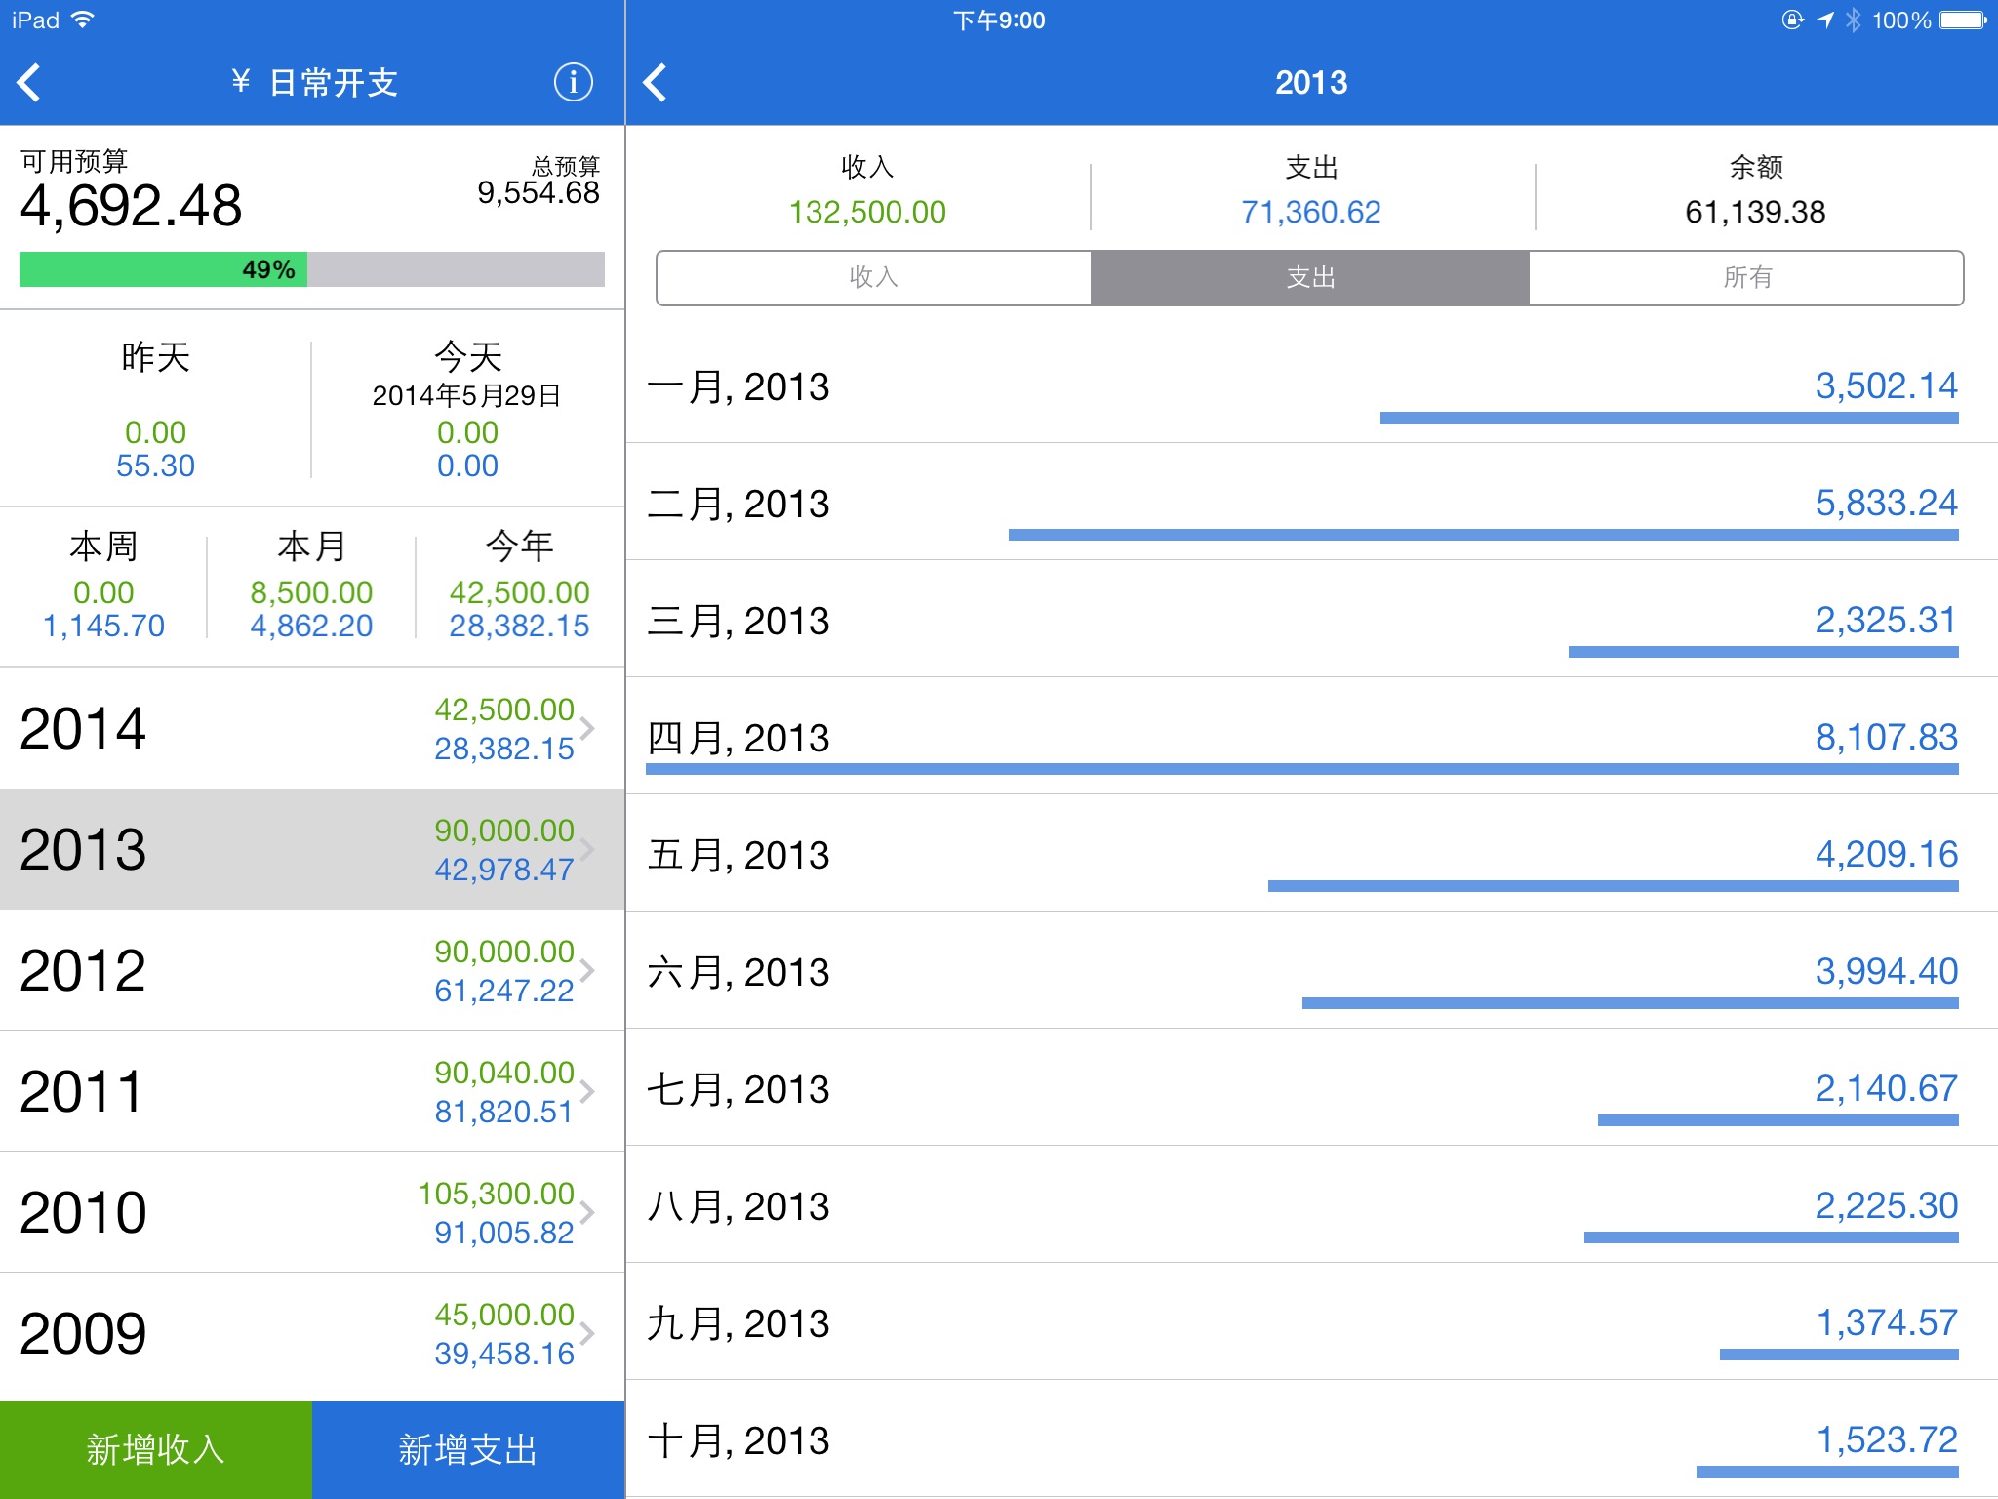
Task: Tap the 四月 2013 expense bar
Action: tap(1302, 769)
